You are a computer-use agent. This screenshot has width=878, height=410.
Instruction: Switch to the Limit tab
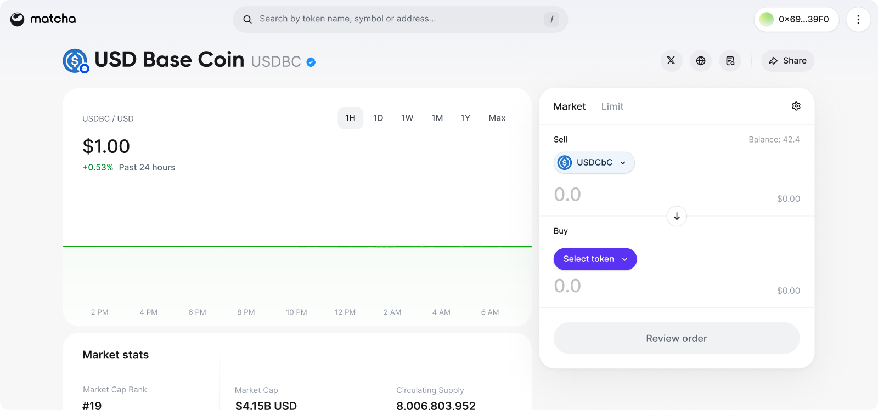tap(612, 106)
